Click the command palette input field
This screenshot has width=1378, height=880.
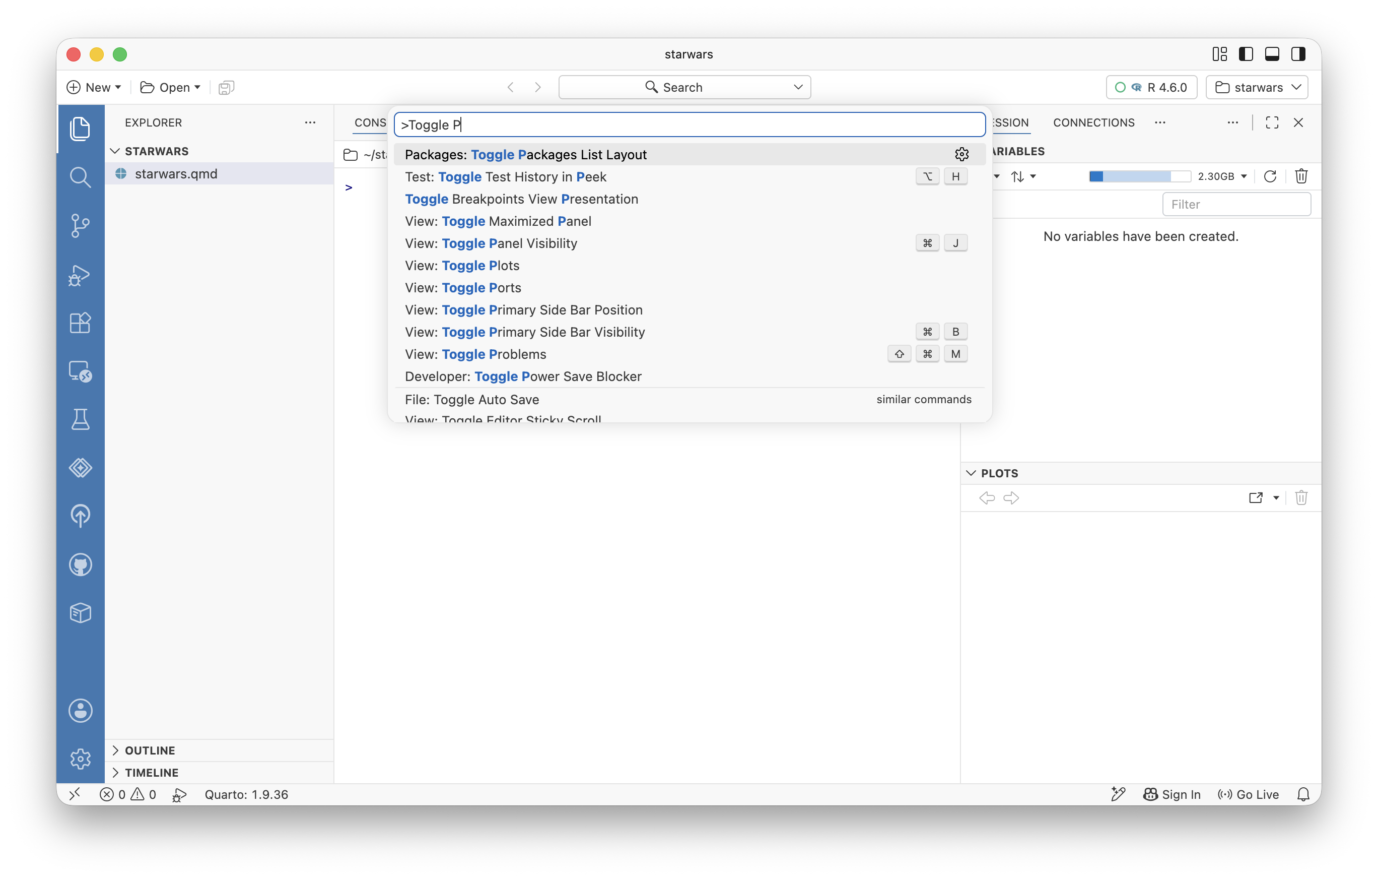click(x=690, y=125)
